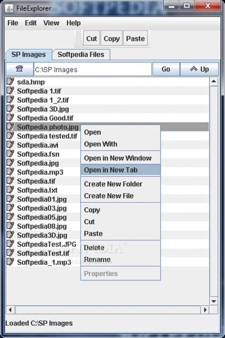Click the file icon beside Softpedia3D.jpg

point(10,235)
